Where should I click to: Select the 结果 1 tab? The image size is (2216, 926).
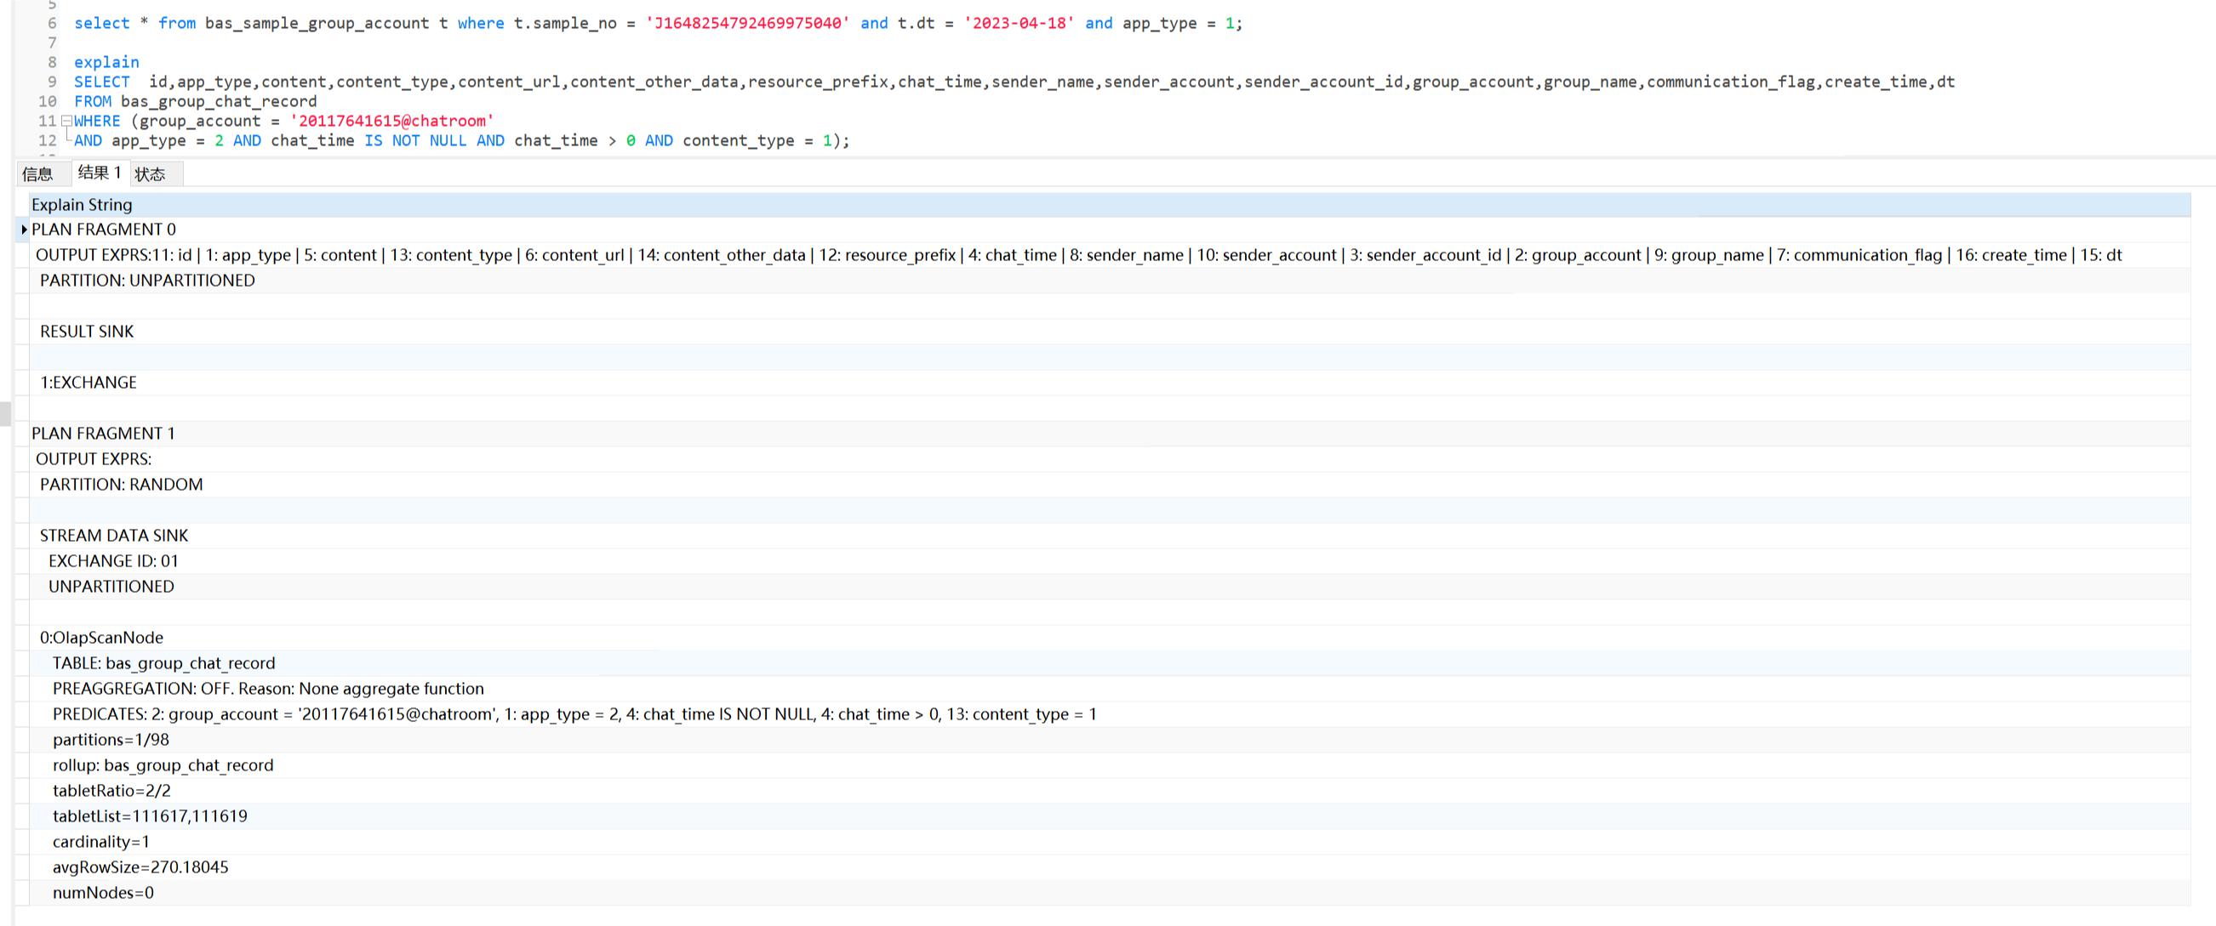coord(99,173)
